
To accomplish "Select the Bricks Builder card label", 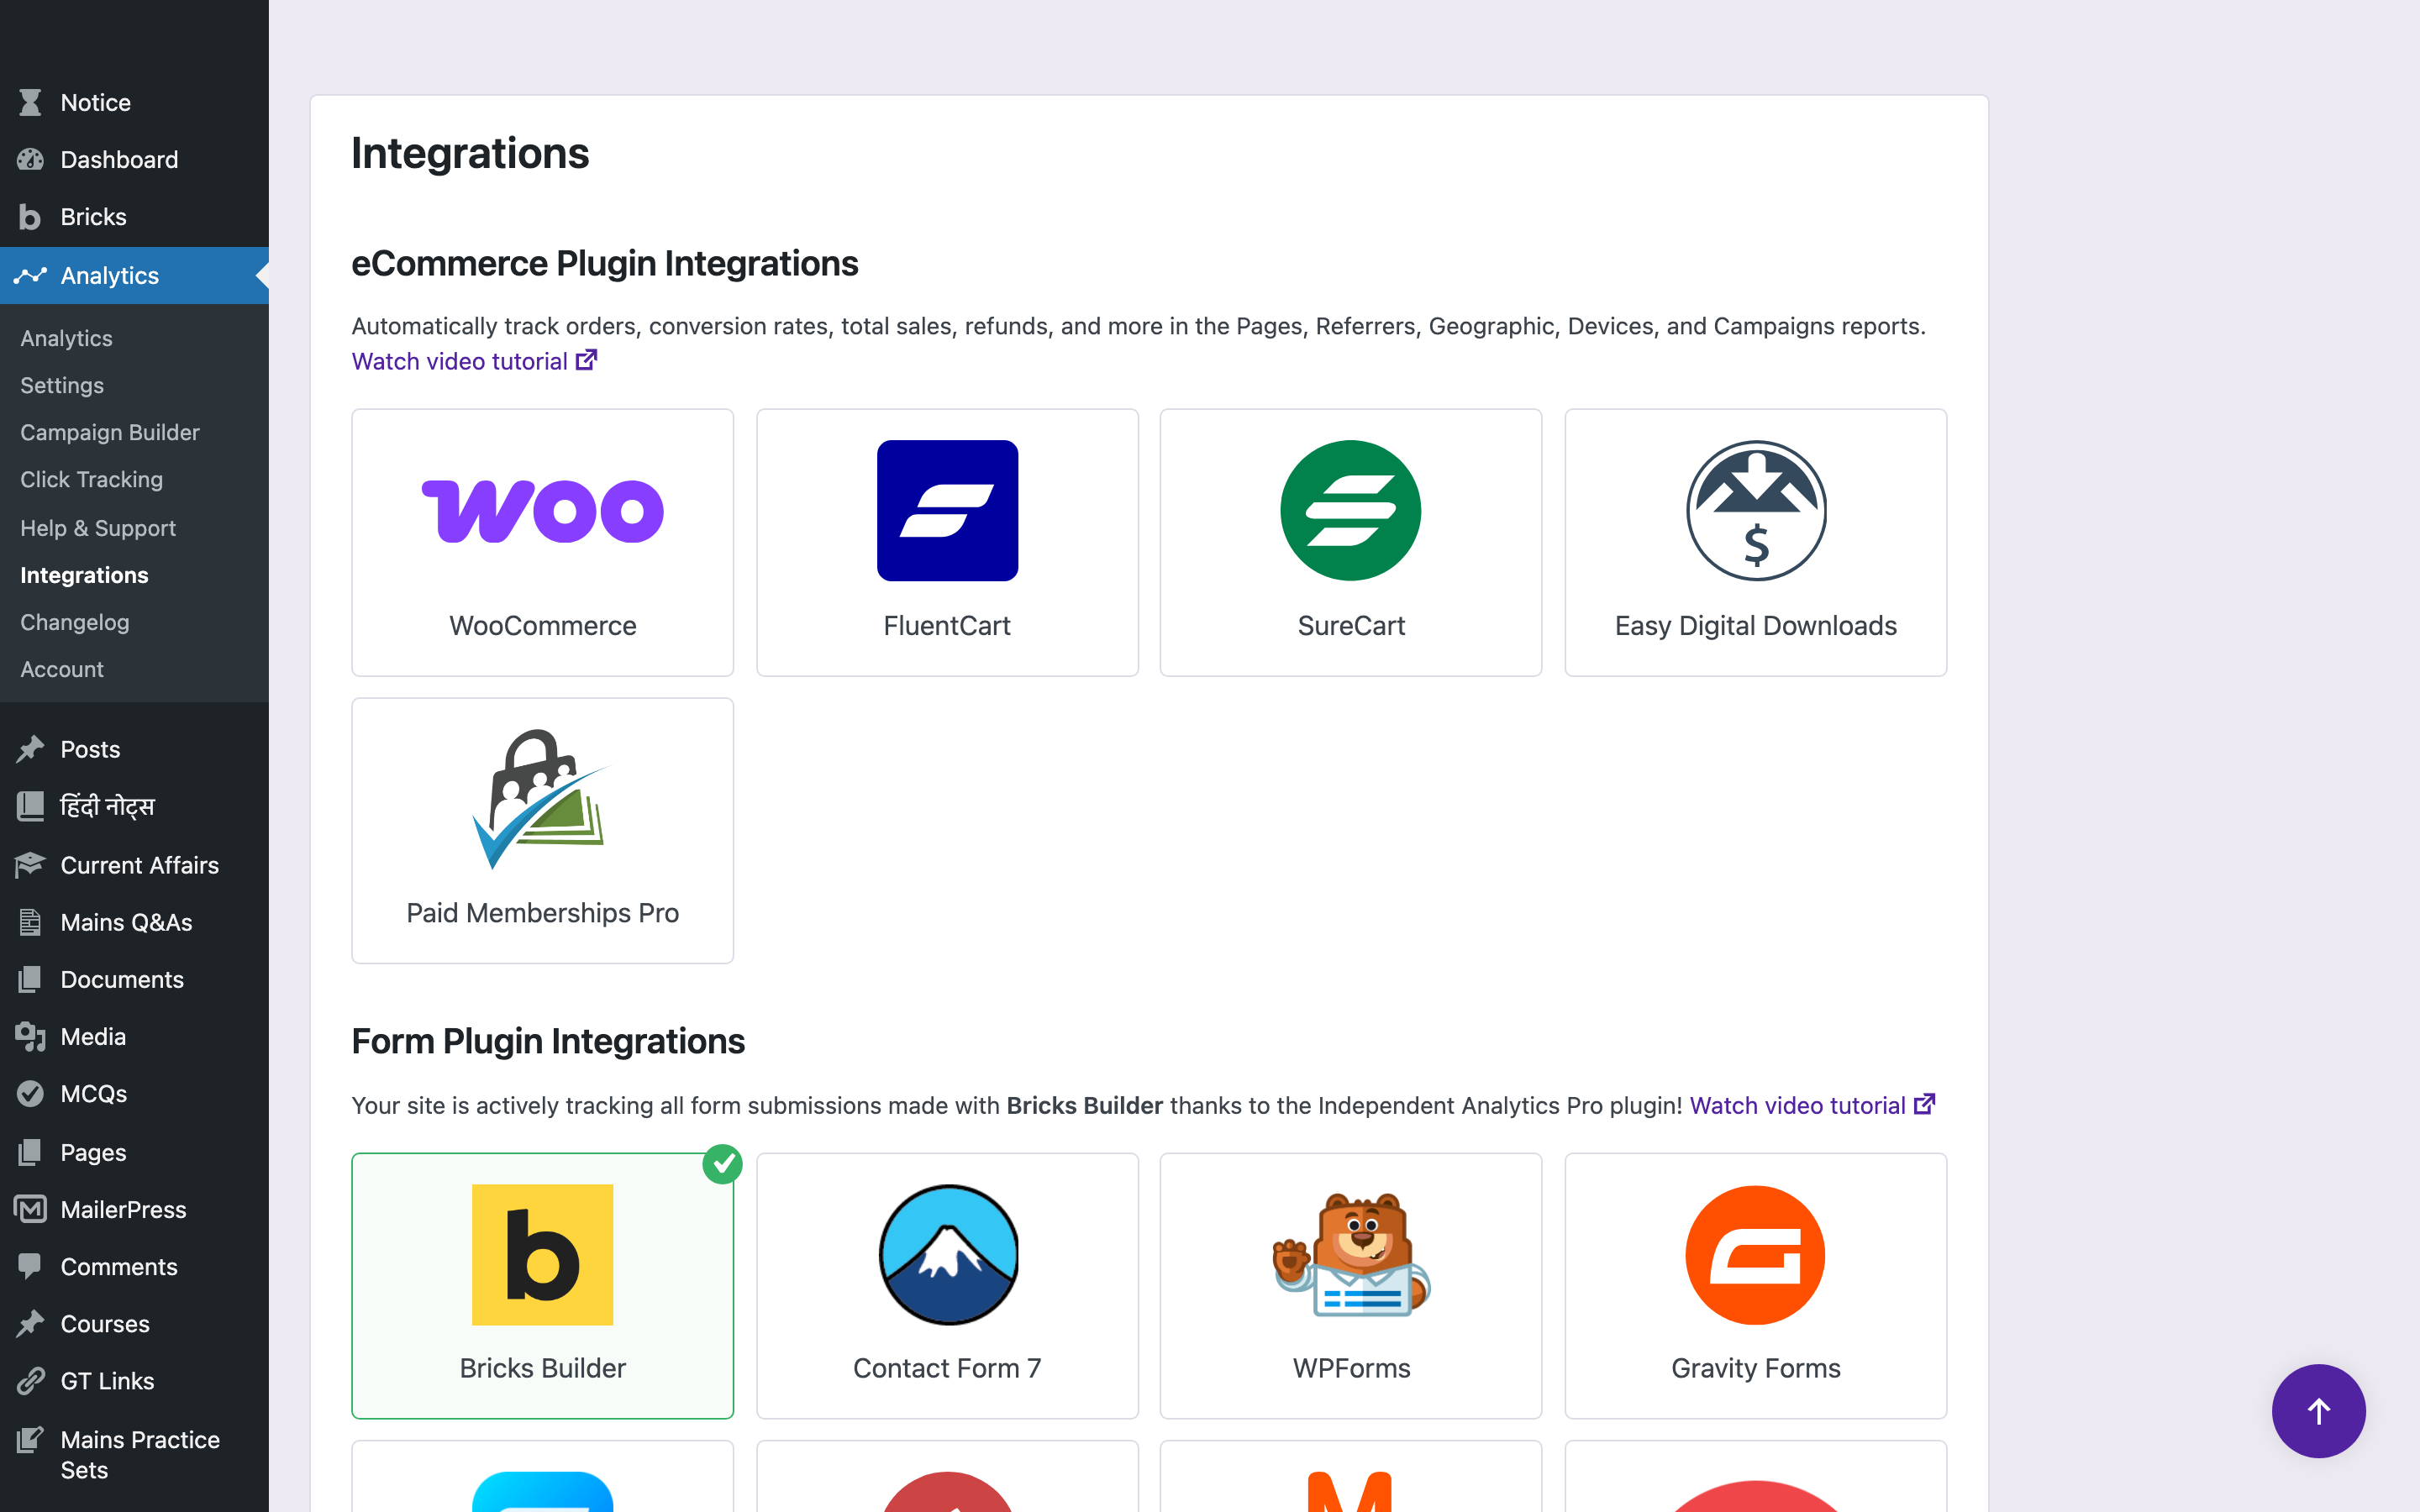I will pyautogui.click(x=542, y=1367).
